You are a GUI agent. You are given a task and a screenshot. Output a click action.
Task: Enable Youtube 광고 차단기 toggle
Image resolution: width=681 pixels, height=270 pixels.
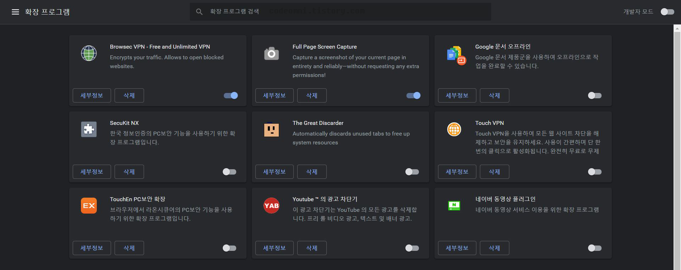pos(412,248)
